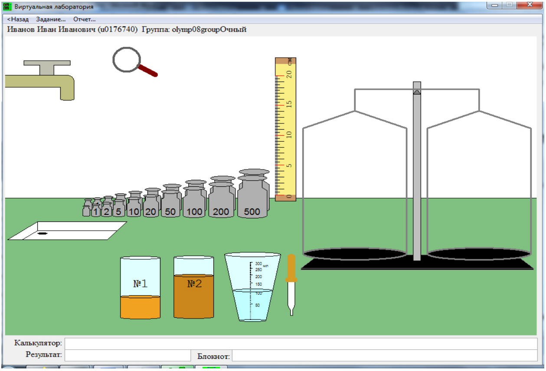Viewport: 546px width, 371px height.
Task: Click beaker №1 with orange liquid
Action: (x=140, y=288)
